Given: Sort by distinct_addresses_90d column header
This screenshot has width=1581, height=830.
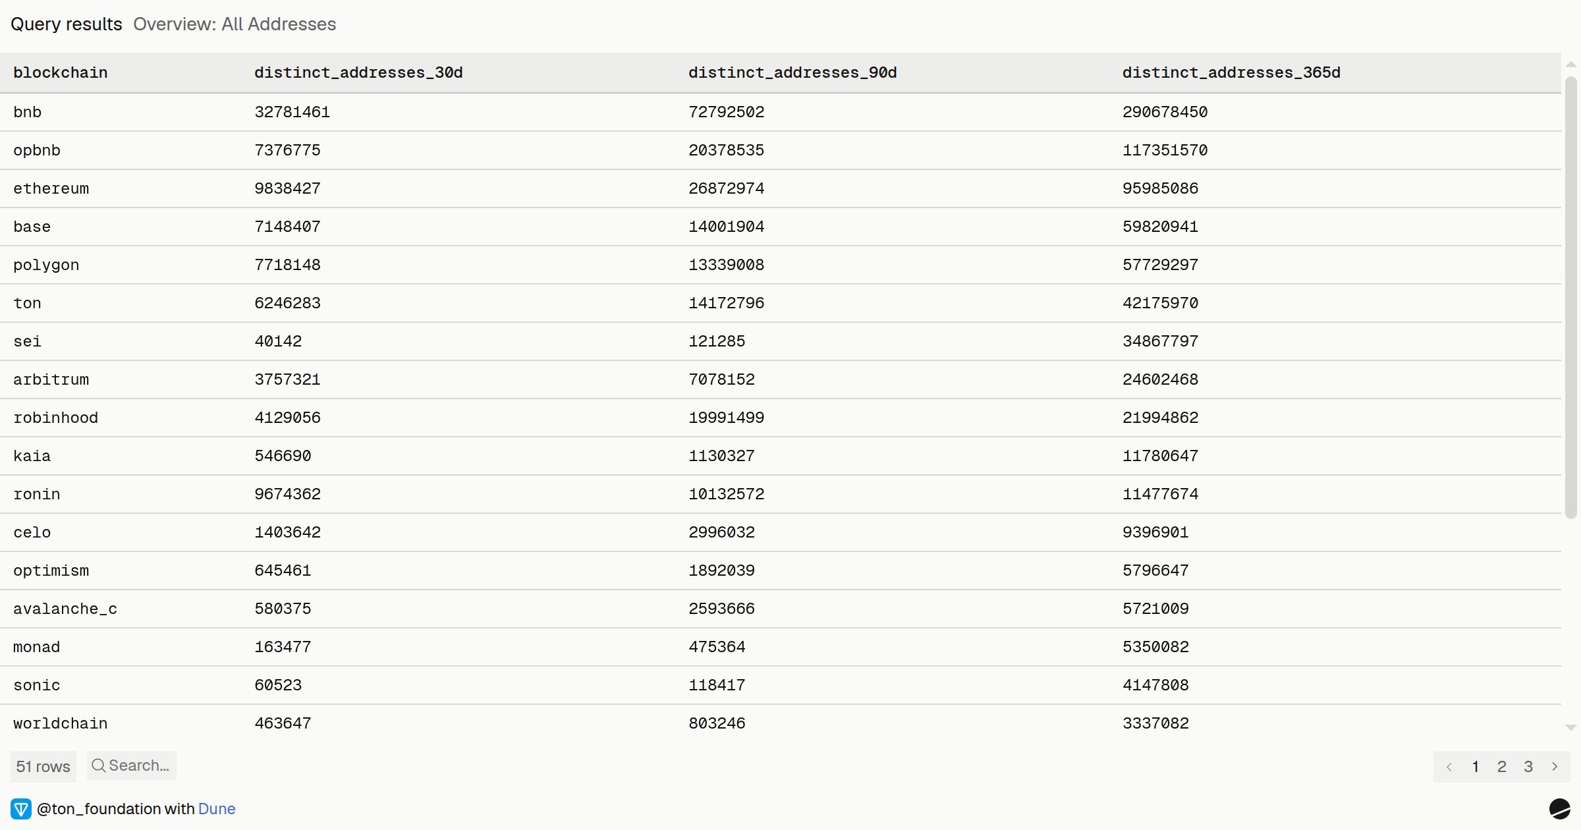Looking at the screenshot, I should 792,72.
